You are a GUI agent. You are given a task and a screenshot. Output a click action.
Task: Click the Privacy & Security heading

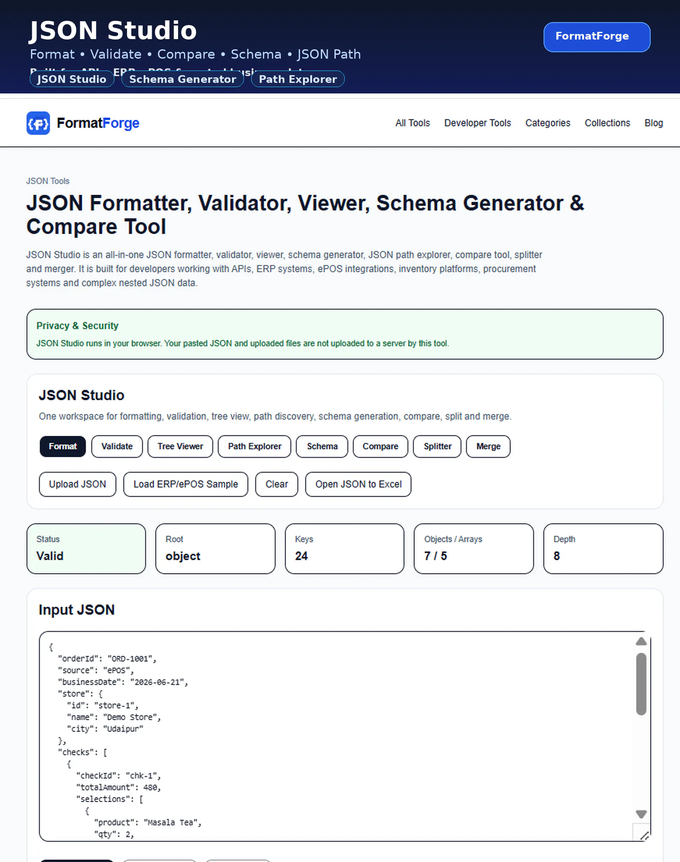[x=77, y=326]
